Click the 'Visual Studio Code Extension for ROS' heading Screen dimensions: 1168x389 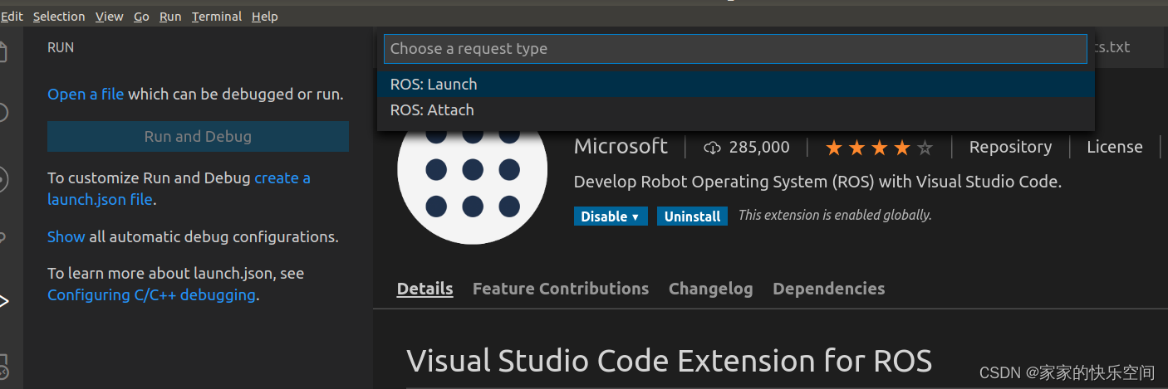point(670,361)
